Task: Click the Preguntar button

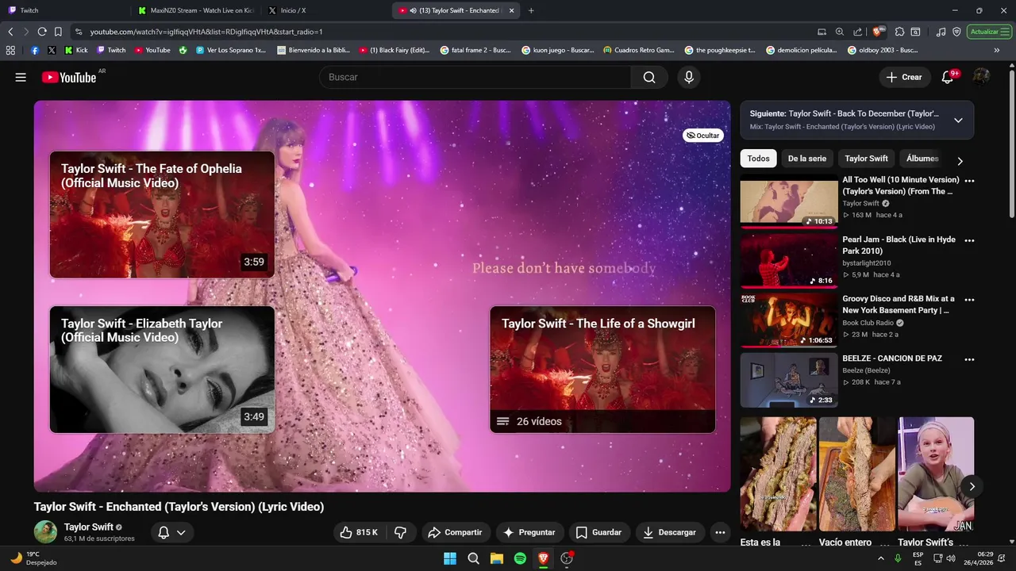Action: coord(529,532)
